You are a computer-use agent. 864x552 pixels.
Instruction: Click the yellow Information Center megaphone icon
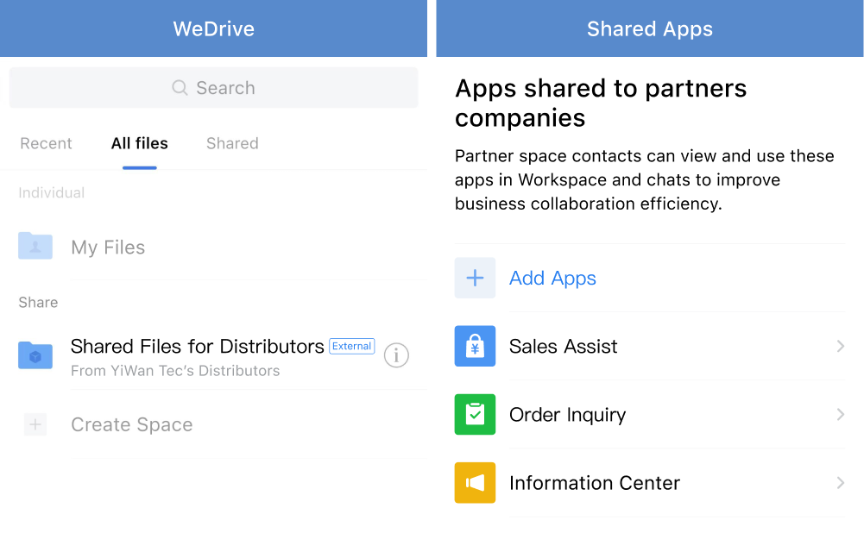(x=475, y=483)
